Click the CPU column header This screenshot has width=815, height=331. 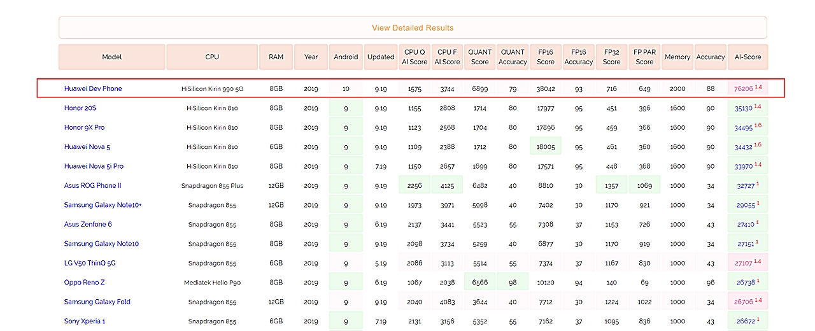click(212, 57)
